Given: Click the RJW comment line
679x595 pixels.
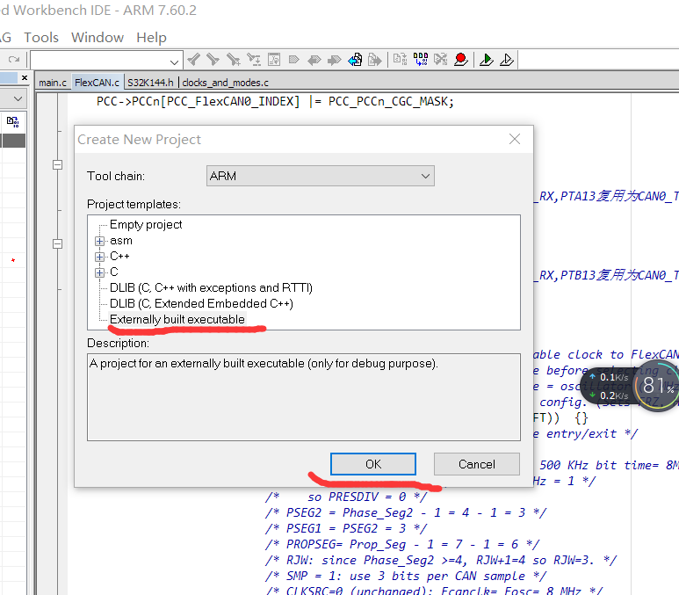Looking at the screenshot, I should tap(441, 561).
